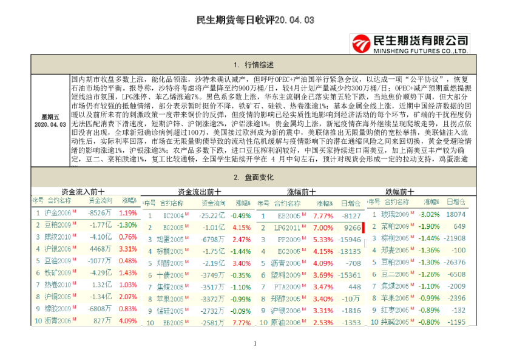Click the M marker next to 沪金2006
511x361 pixels.
tap(75, 211)
